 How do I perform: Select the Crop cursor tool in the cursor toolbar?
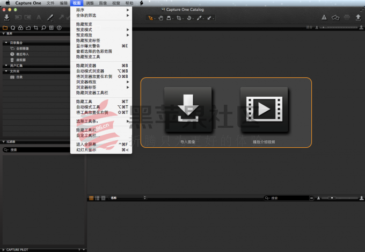point(179,18)
